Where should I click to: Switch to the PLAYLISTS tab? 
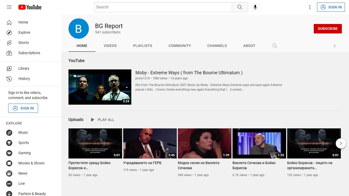coord(143,46)
